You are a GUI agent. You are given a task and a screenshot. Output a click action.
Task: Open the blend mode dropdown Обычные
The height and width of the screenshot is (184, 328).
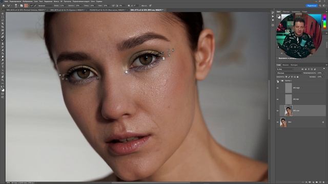tap(290, 73)
